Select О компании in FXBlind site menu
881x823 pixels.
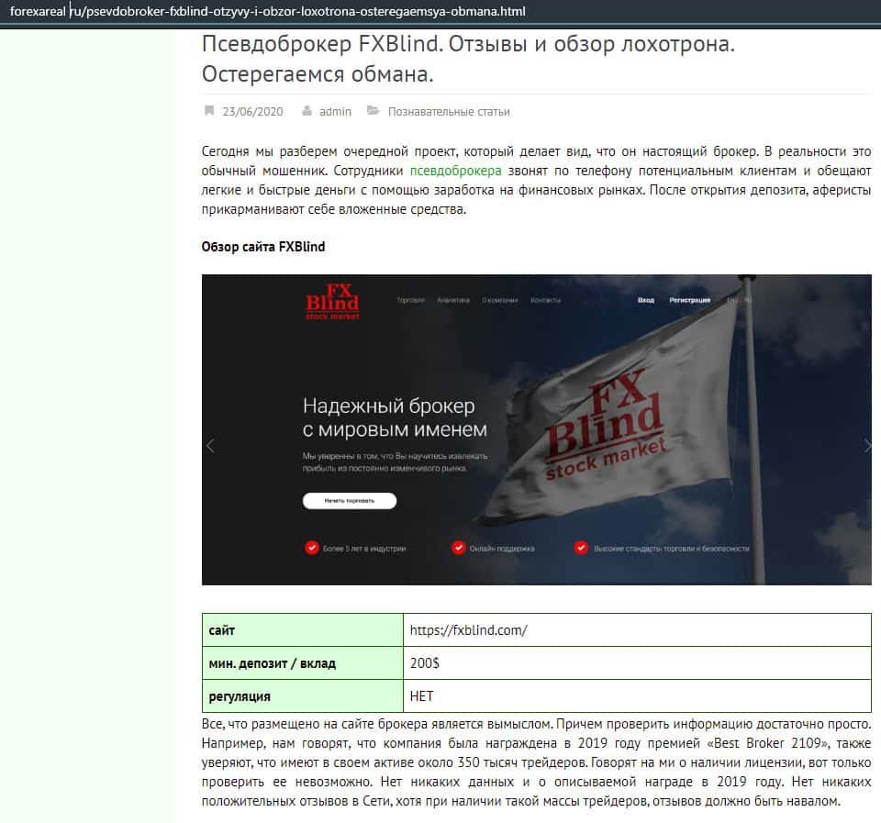500,300
